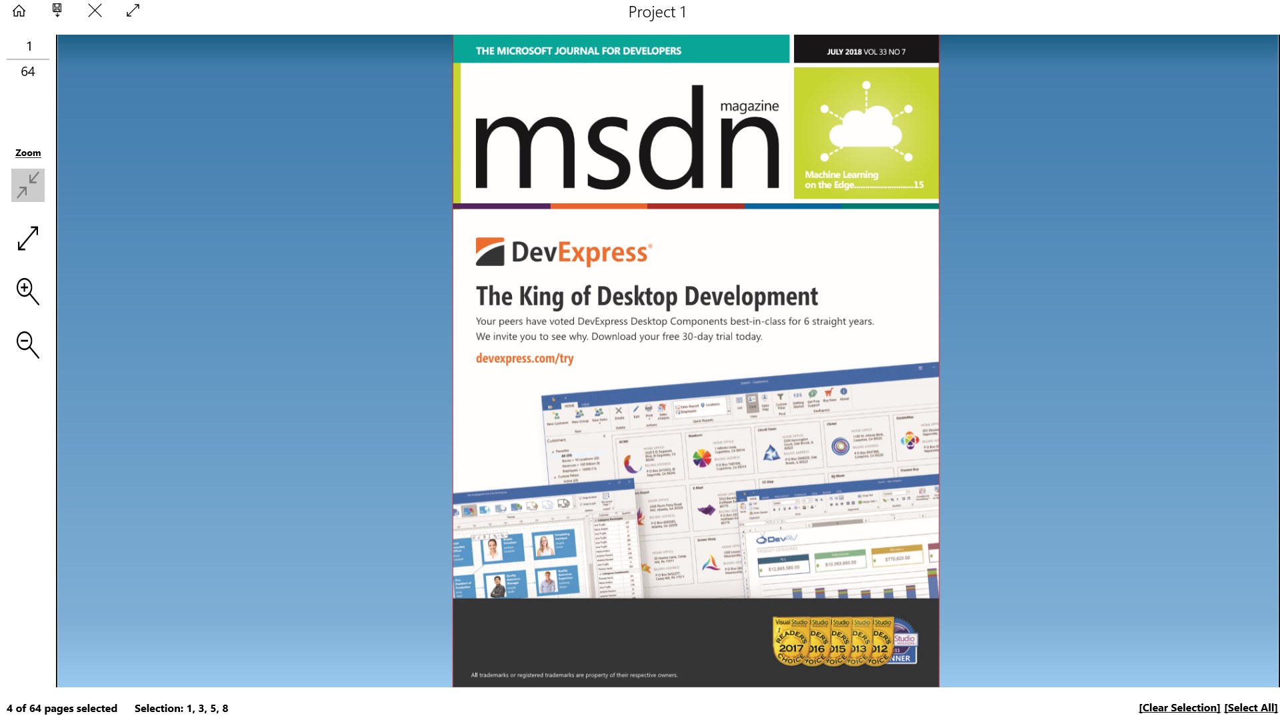Click the Zoom label in sidebar
Image resolution: width=1280 pixels, height=720 pixels.
pos(28,153)
